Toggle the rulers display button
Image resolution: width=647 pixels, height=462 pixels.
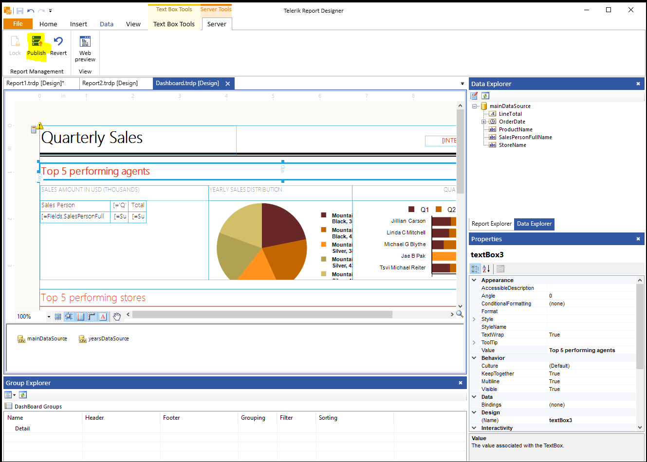pyautogui.click(x=92, y=317)
